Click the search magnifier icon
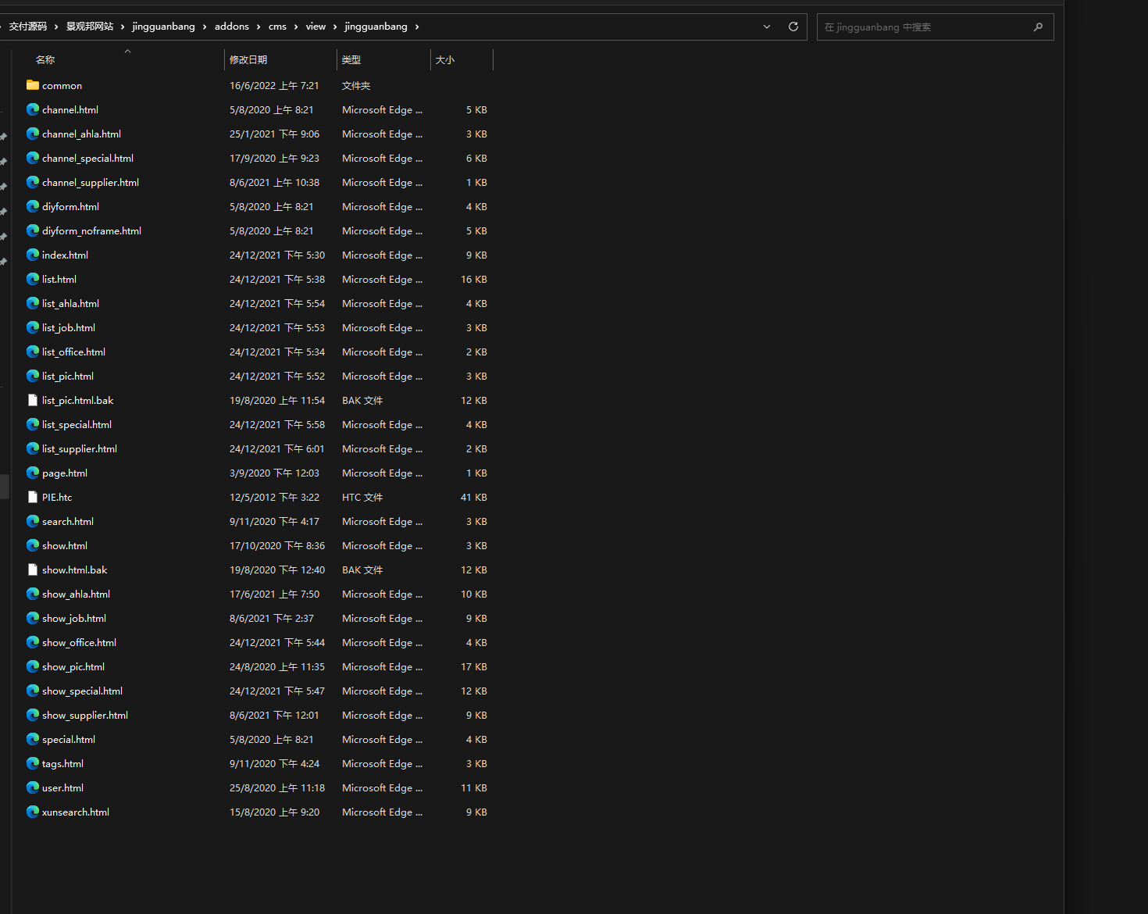Viewport: 1148px width, 914px height. (1038, 27)
